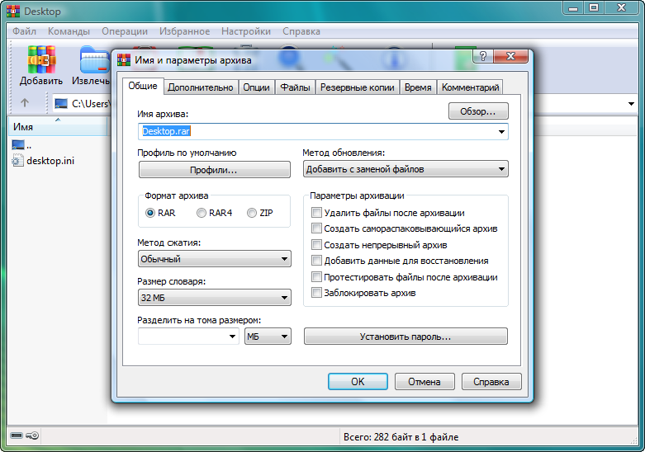The width and height of the screenshot is (645, 452).
Task: Click the Добавить toolbar icon
Action: (41, 59)
